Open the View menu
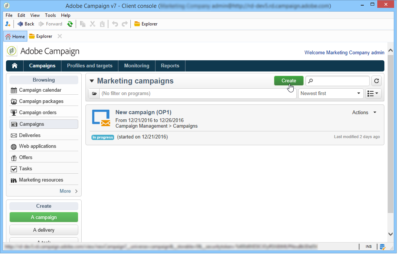The height and width of the screenshot is (265, 408). point(35,15)
